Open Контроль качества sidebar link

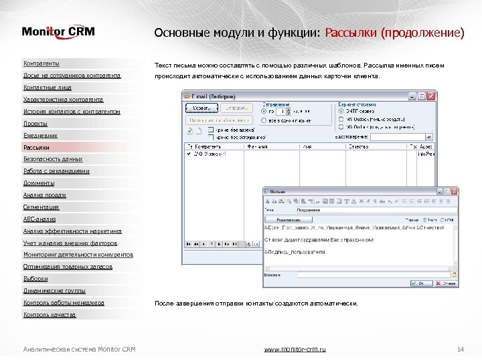50,315
